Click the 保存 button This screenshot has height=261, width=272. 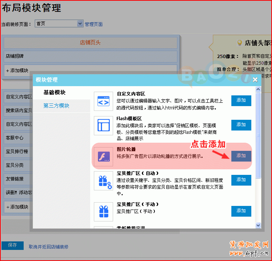click(x=12, y=245)
